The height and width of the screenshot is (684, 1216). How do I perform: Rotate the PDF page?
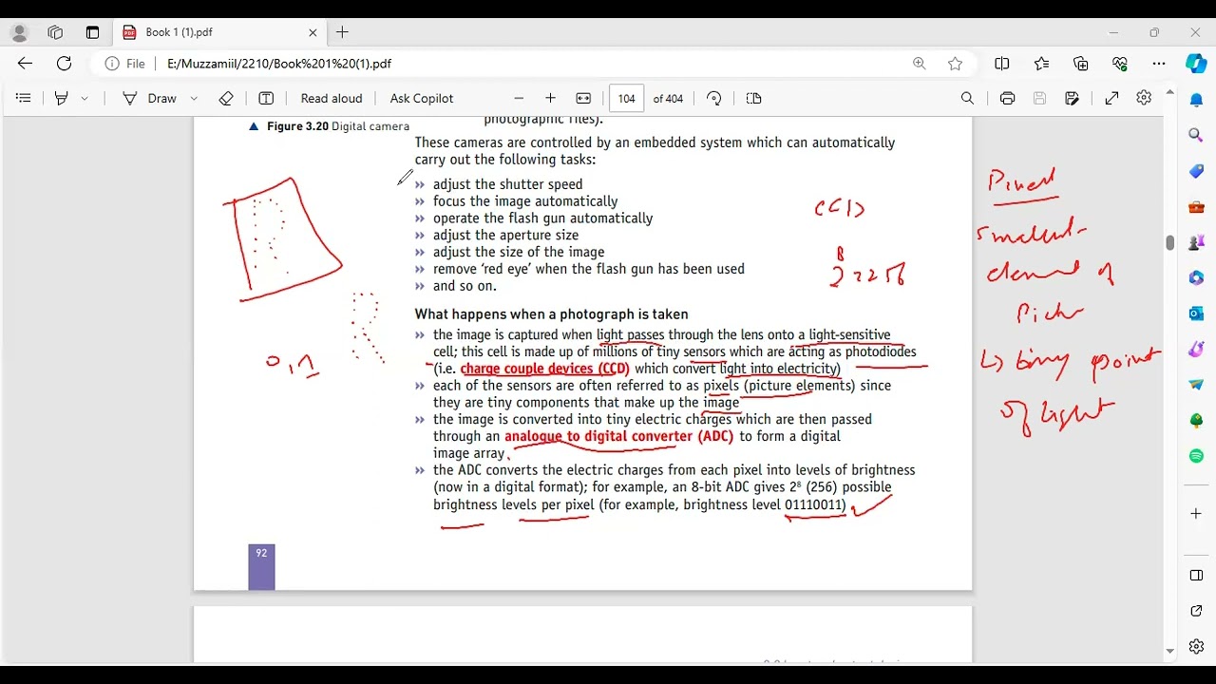click(x=714, y=98)
